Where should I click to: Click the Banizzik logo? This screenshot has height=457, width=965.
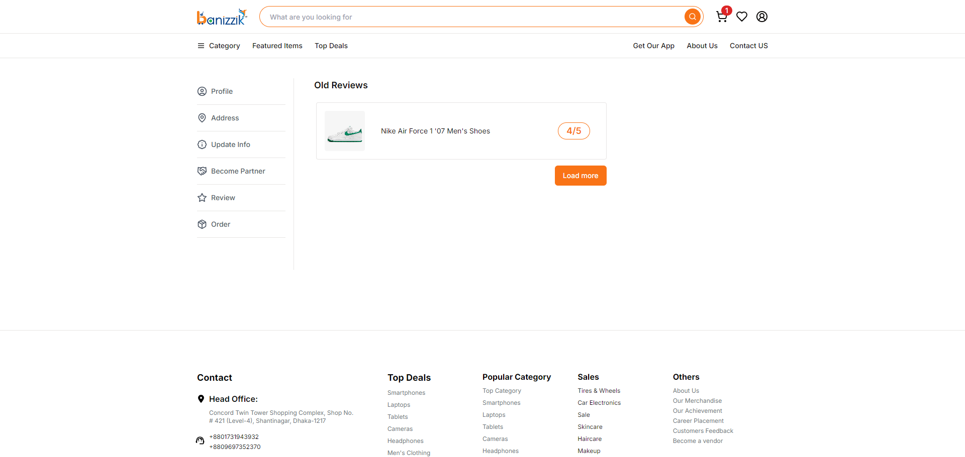tap(222, 17)
